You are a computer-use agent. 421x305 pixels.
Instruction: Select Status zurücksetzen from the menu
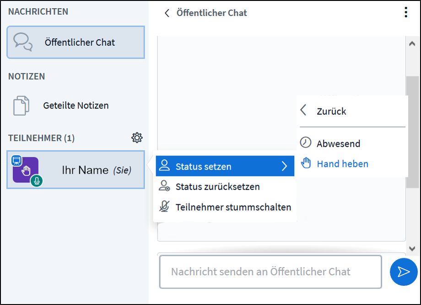[217, 187]
